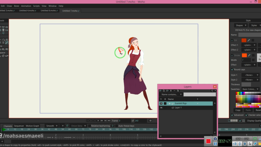Select the Bone Dynamics figure tool
261x147 pixels.
pyautogui.click(x=3, y=30)
